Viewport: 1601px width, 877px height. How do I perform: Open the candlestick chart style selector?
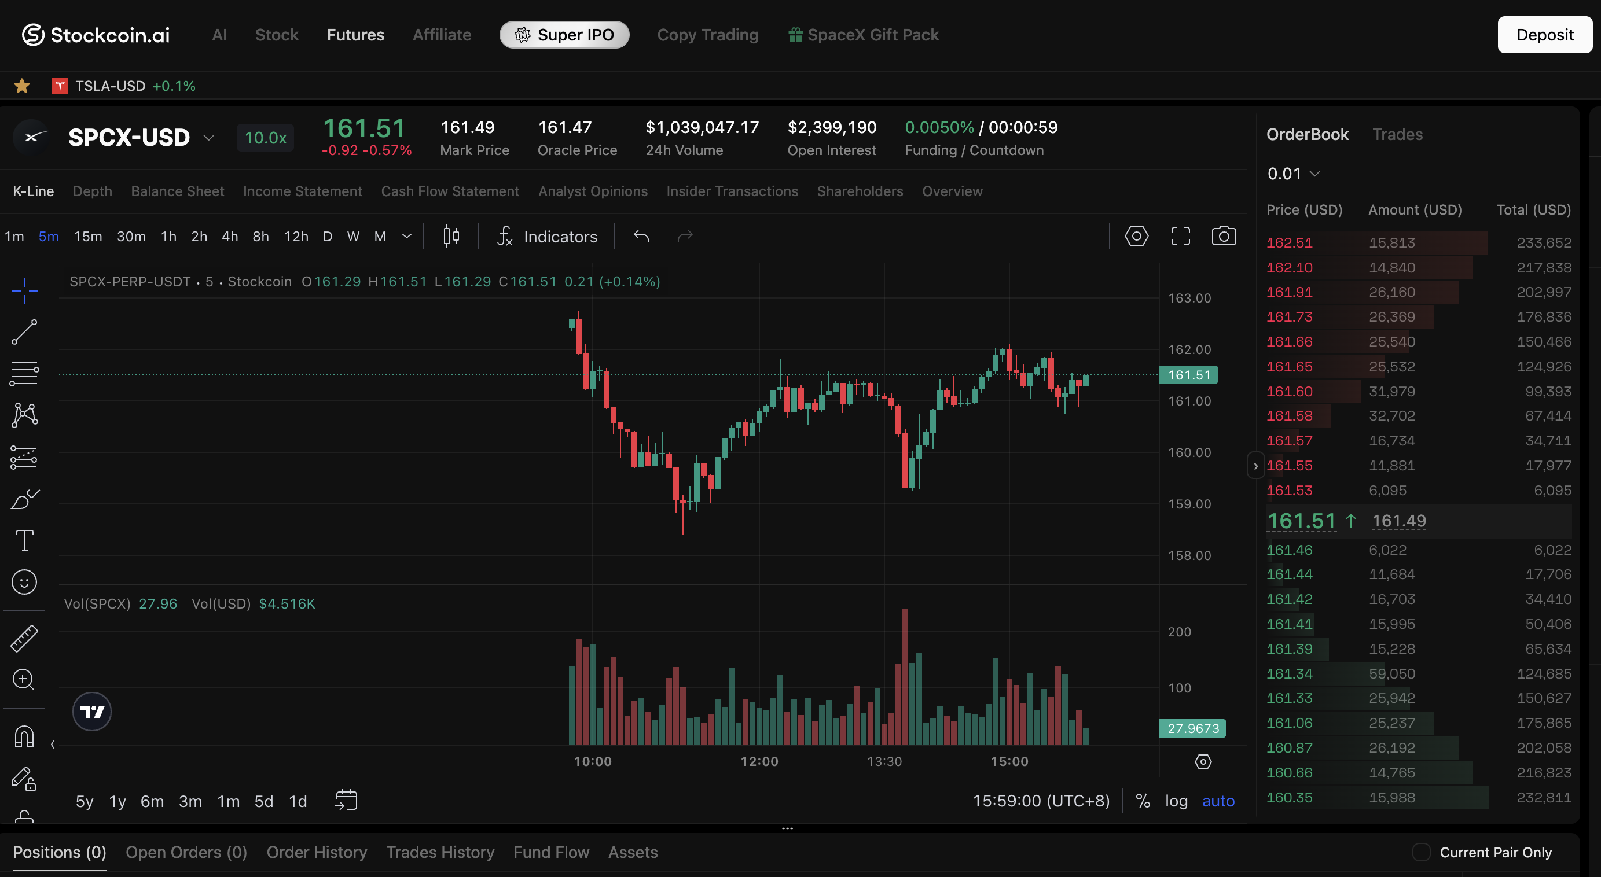(451, 236)
